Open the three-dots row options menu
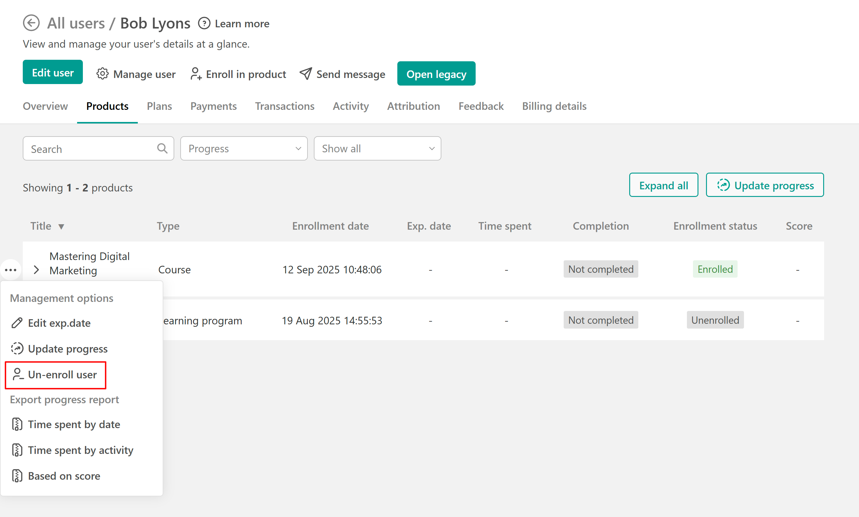The image size is (859, 517). click(x=11, y=270)
